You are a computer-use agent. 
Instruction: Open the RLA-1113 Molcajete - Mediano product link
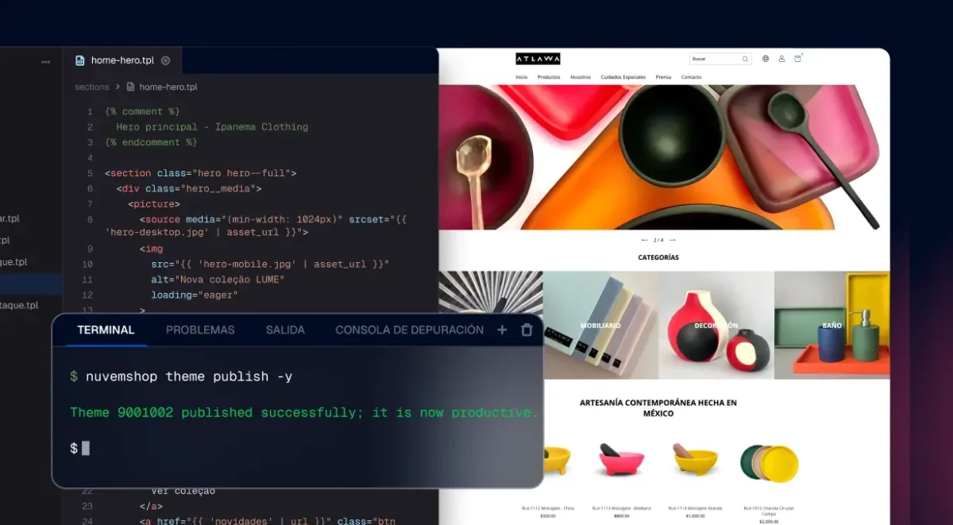point(622,508)
